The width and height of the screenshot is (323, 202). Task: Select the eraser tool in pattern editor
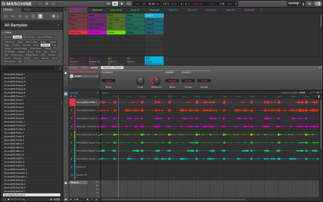(96, 199)
